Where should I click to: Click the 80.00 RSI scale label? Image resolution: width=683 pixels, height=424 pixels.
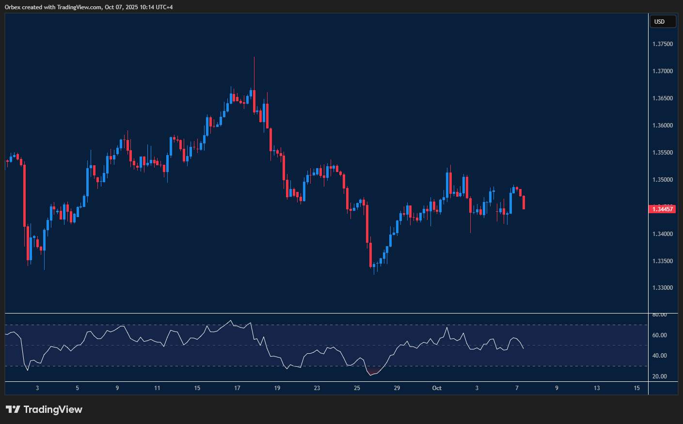coord(659,315)
